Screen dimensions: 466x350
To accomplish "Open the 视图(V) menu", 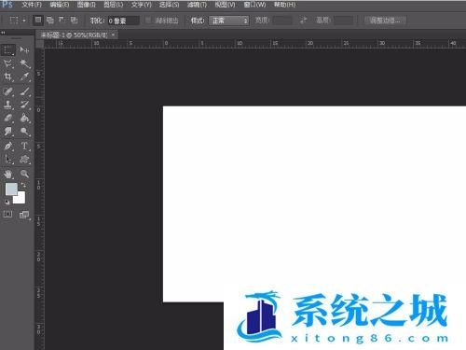I will click(225, 5).
